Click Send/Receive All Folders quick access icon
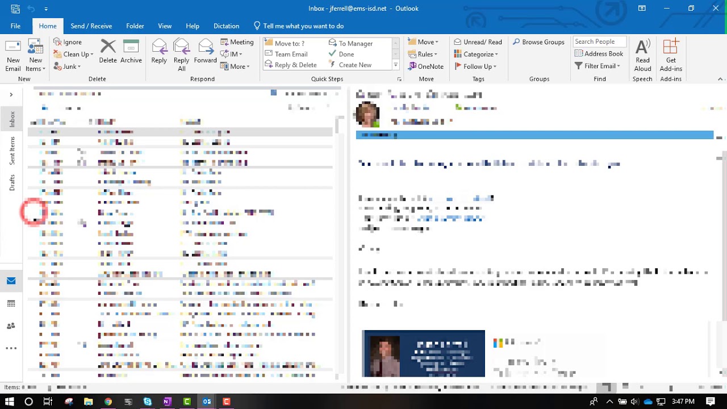Viewport: 727px width, 409px height. (x=15, y=9)
